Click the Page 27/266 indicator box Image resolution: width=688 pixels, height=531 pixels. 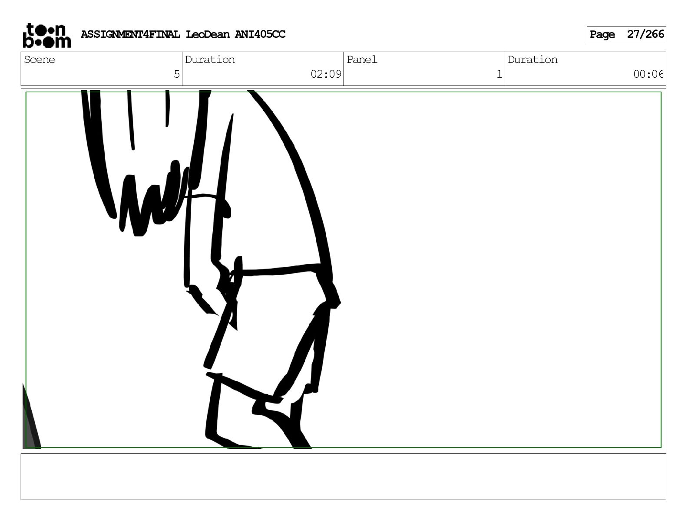pos(626,35)
